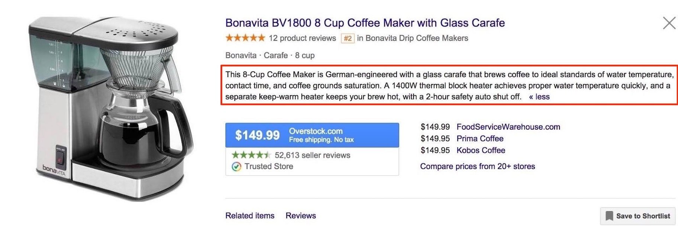The image size is (678, 229).
Task: Go to the Kobos Coffee store link
Action: (481, 150)
